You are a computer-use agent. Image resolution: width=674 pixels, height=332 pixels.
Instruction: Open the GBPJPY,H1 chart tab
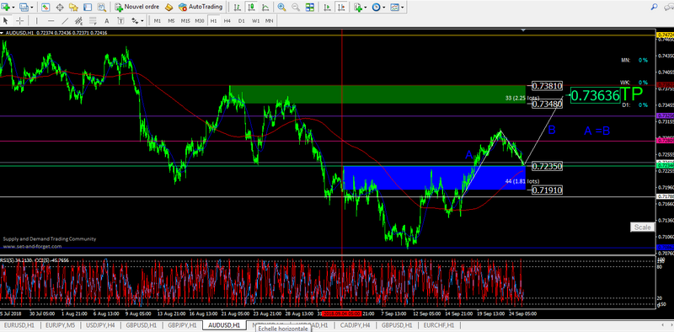coord(182,325)
